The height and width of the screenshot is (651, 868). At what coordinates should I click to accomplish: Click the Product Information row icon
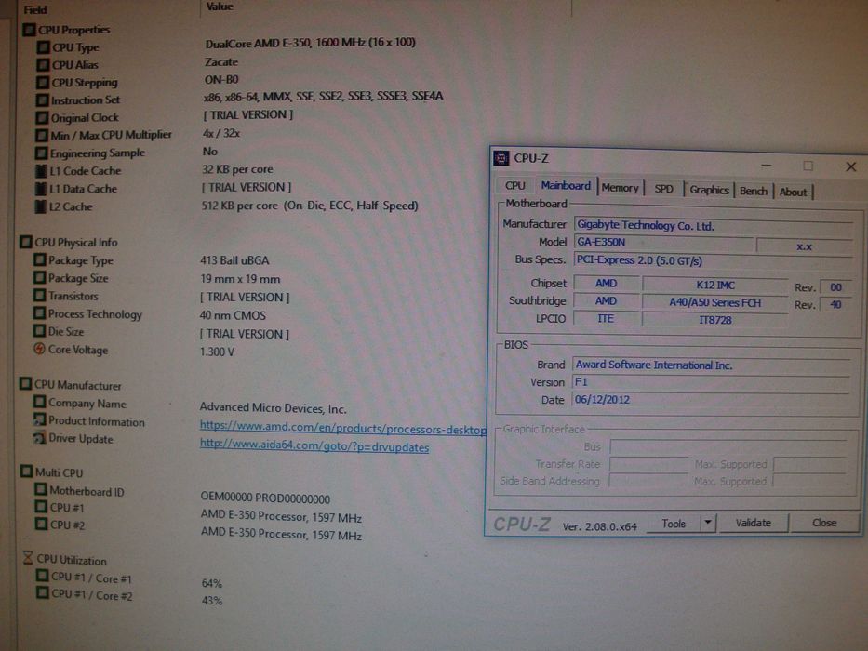(40, 420)
